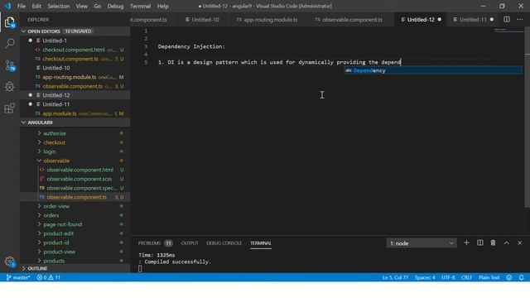Open notifications bell in status bar
The height and width of the screenshot is (298, 530).
(x=521, y=277)
